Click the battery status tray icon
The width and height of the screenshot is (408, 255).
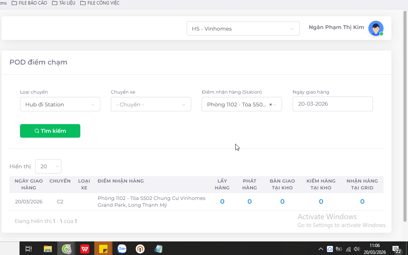pyautogui.click(x=339, y=249)
